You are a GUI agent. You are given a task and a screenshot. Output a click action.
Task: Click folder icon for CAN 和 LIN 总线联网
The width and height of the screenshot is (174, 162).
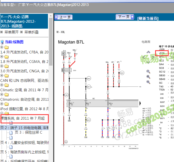pos(6,76)
